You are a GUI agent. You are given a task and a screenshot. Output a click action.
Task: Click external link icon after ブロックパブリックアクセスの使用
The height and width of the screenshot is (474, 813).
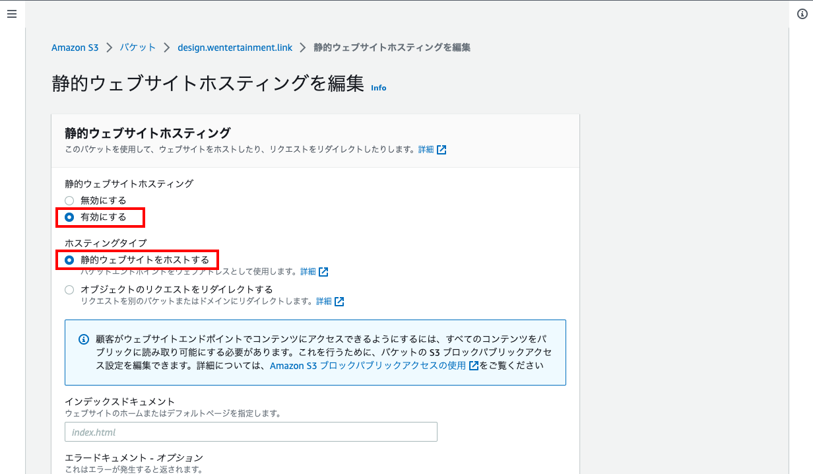tap(473, 366)
